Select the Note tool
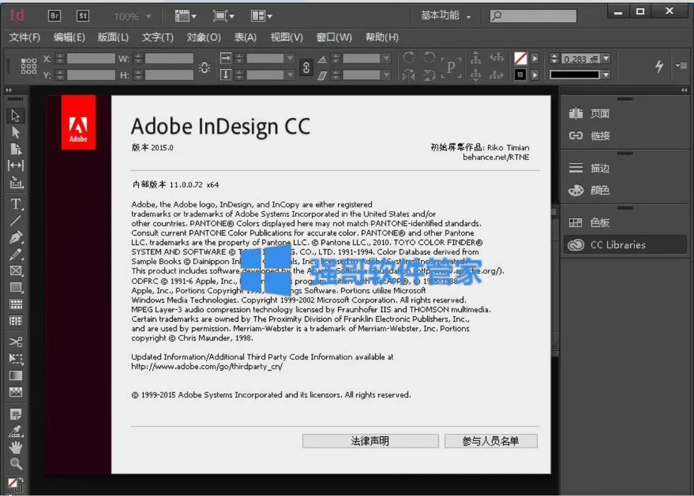This screenshot has width=694, height=496. pyautogui.click(x=16, y=414)
